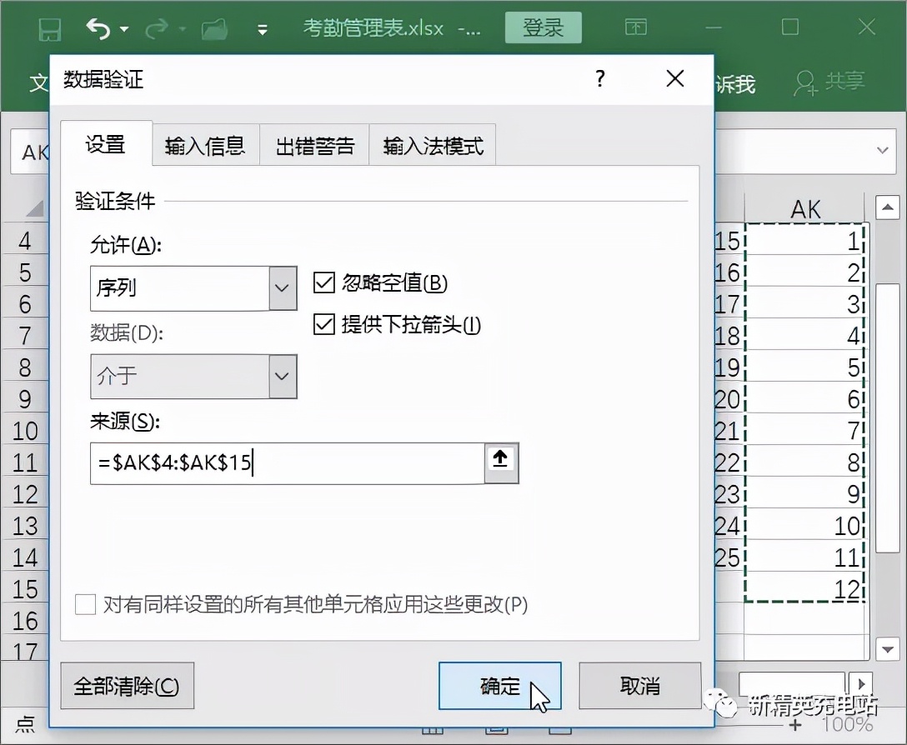The width and height of the screenshot is (907, 745).
Task: Expand the Quick Access Toolbar customize arrow
Action: pyautogui.click(x=263, y=27)
